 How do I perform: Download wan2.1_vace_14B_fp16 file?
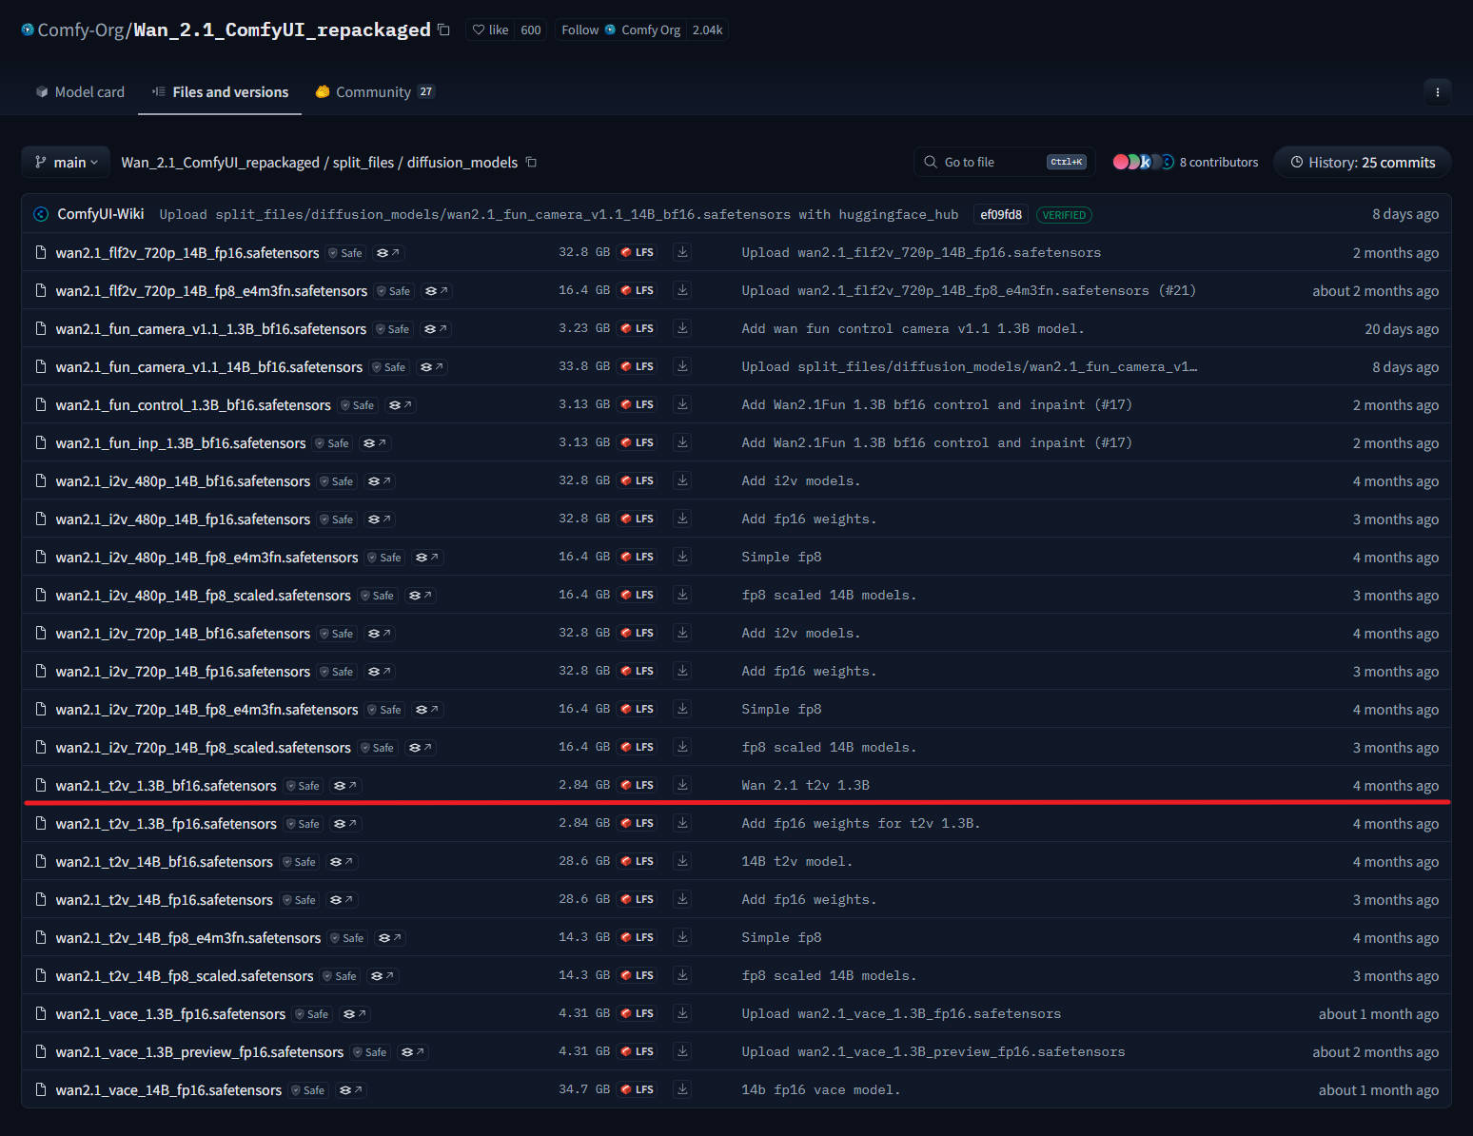[x=682, y=1089]
